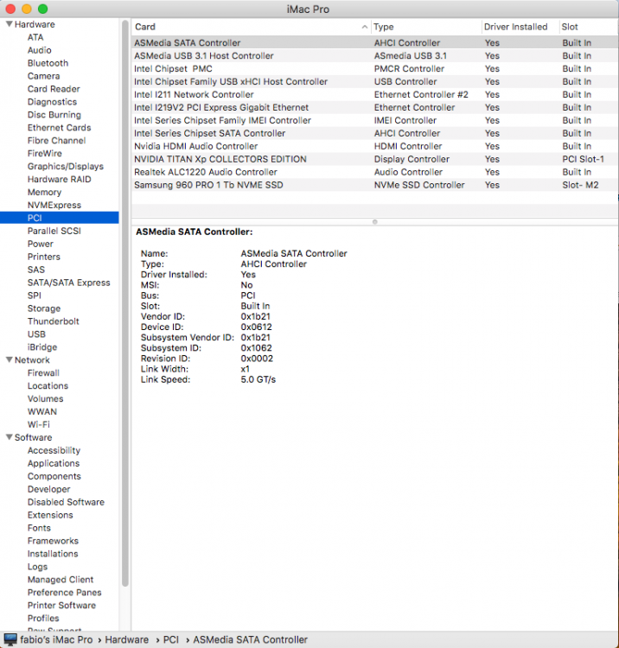Open Firewall under Network

click(x=43, y=372)
